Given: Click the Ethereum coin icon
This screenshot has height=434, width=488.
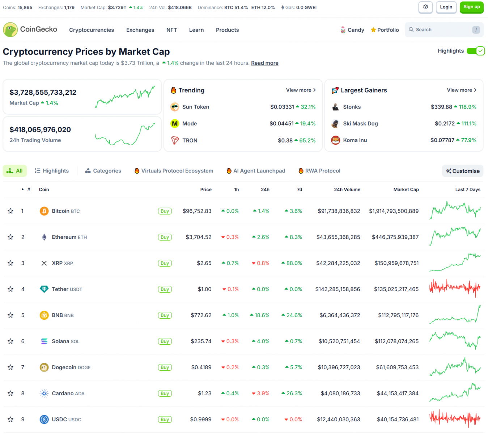Looking at the screenshot, I should (x=44, y=237).
